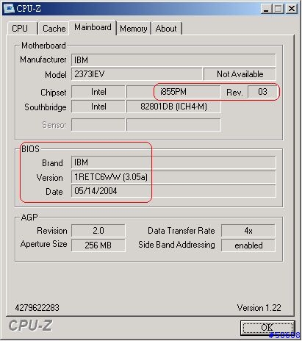Click the Aperture Size label
Screen dimensions: 302x341
pyautogui.click(x=44, y=244)
